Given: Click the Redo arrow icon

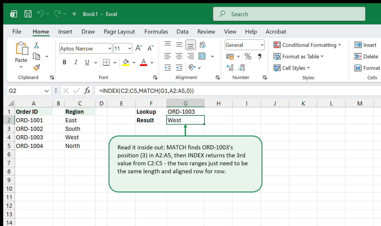Looking at the screenshot, I should 57,14.
